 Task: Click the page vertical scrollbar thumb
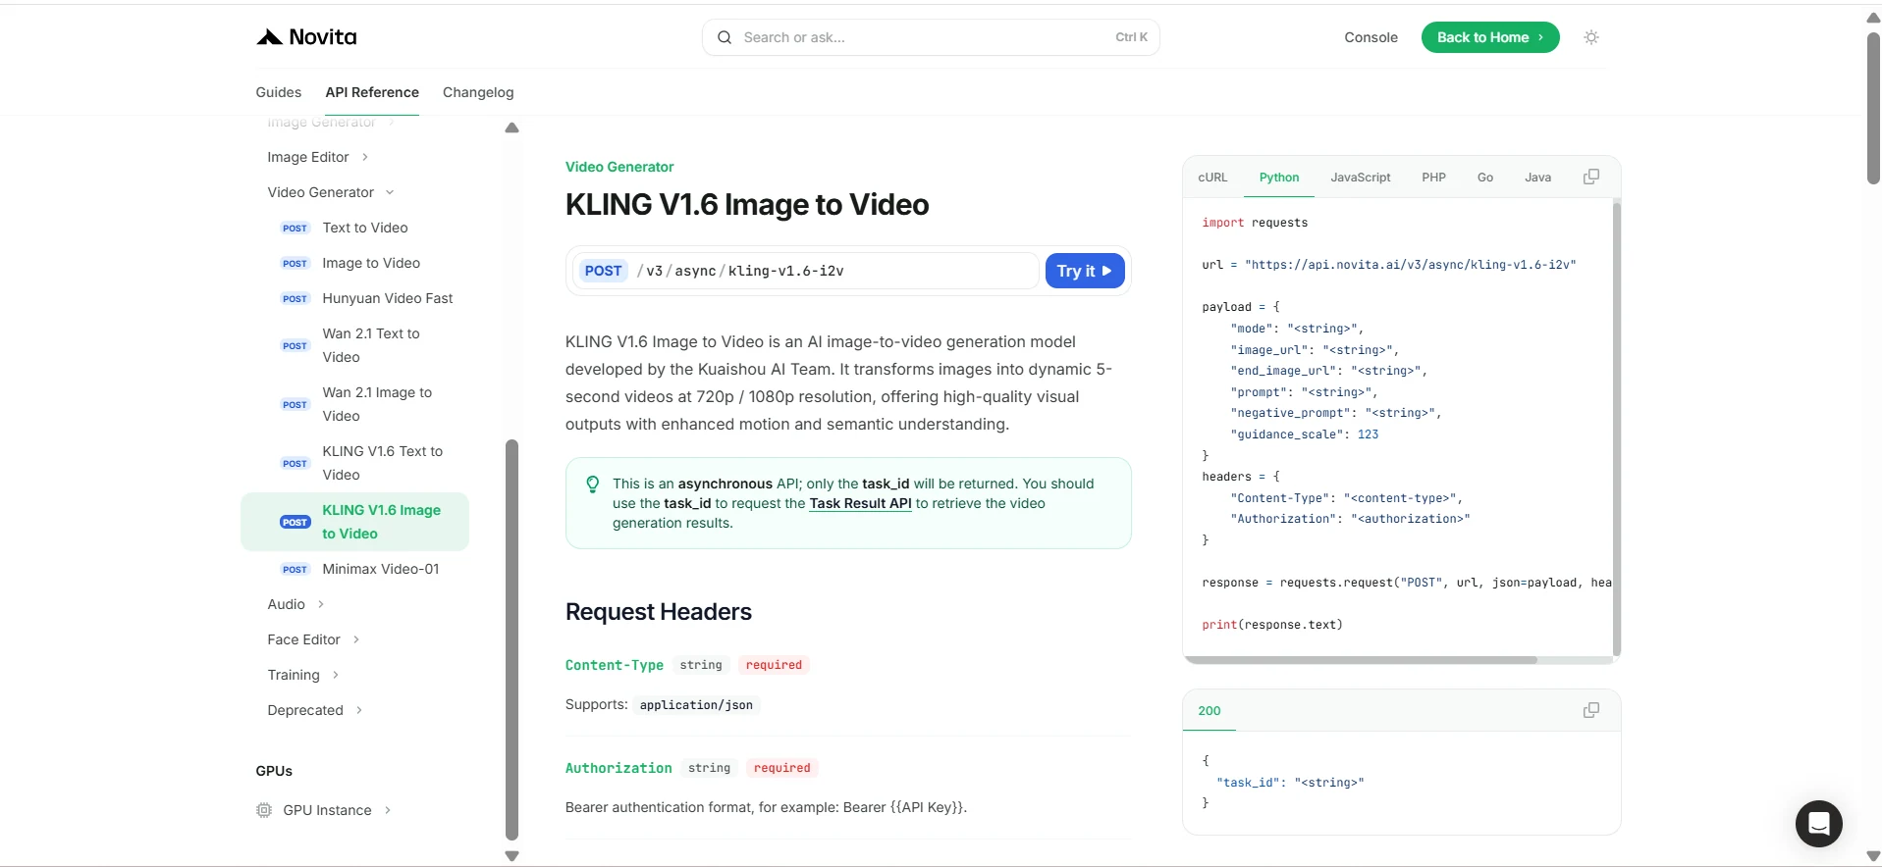coord(1873,108)
